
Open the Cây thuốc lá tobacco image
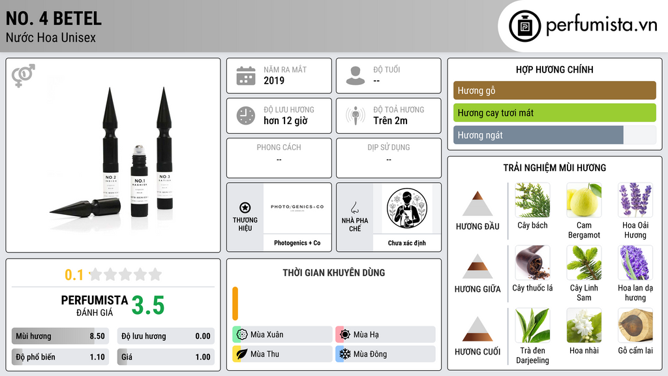532,263
